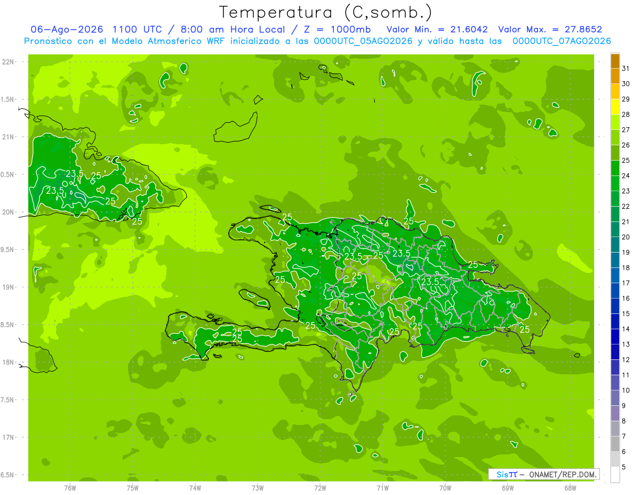Image resolution: width=640 pixels, height=495 pixels.
Task: Click the '17N' latitude axis label
Action: pyautogui.click(x=7, y=437)
